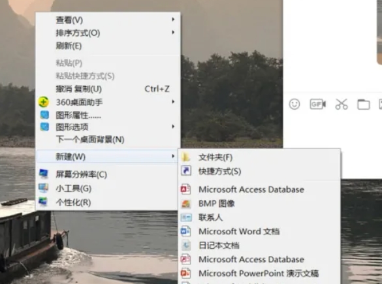Screen dimensions: 382x284
Task: Expand the arrow next to 排序方式(O)
Action: click(x=173, y=32)
